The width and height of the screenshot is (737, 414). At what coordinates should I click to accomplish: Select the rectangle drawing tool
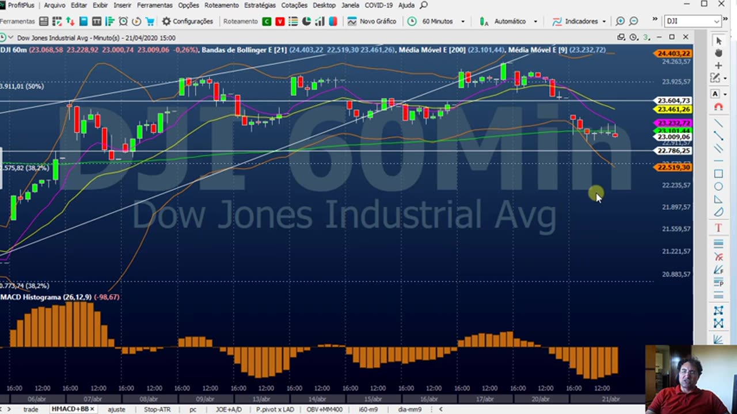pos(718,174)
